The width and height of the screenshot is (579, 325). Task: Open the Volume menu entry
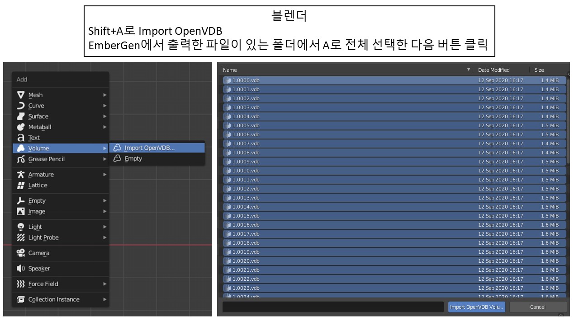pos(61,148)
